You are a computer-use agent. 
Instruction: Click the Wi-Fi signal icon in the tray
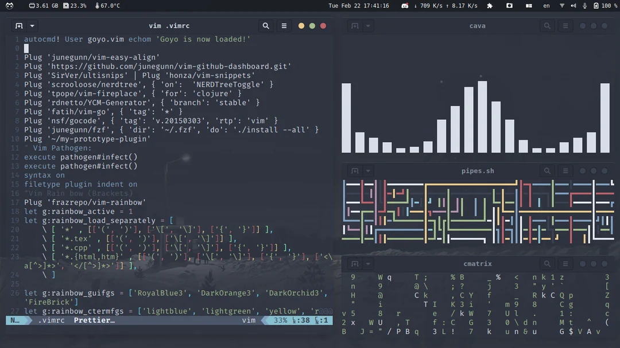562,6
